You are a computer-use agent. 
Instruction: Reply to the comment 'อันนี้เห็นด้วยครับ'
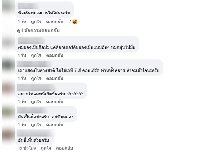[x=65, y=148]
